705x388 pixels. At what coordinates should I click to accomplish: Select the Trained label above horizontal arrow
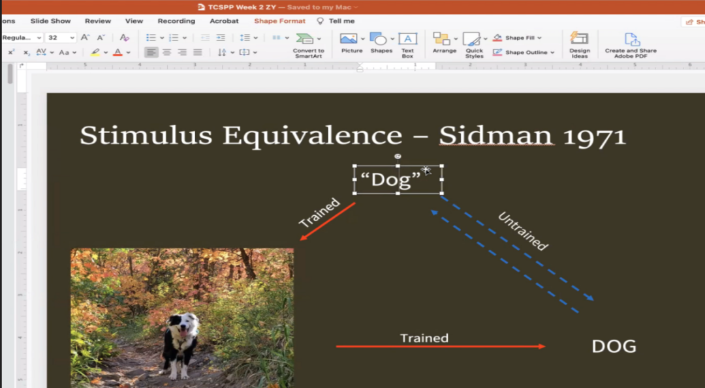click(424, 338)
